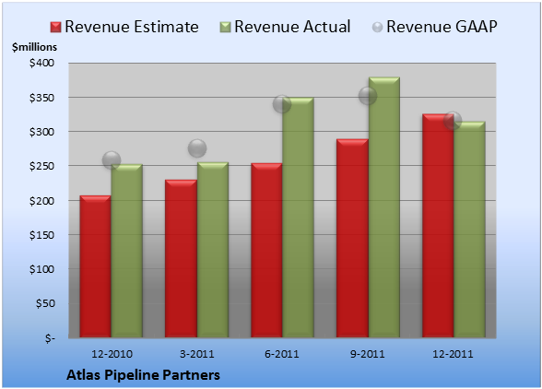Viewport: 542px width, 389px height.
Task: Click the green Revenue Actual legend swatch
Action: (225, 28)
